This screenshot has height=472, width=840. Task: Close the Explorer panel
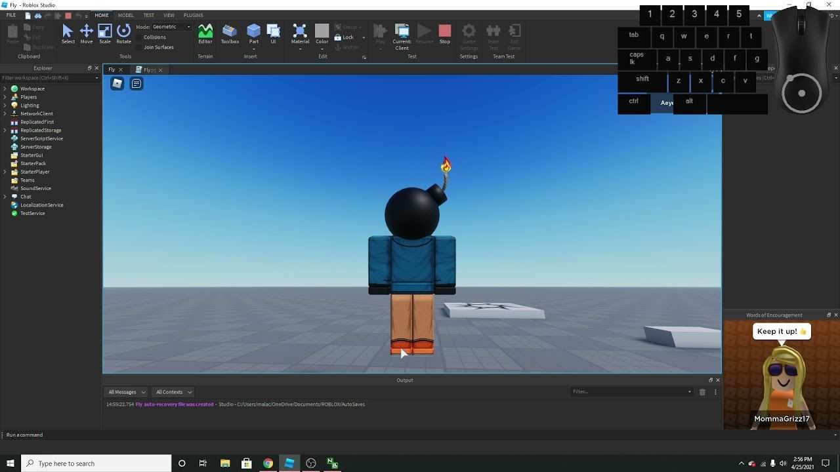coord(96,68)
